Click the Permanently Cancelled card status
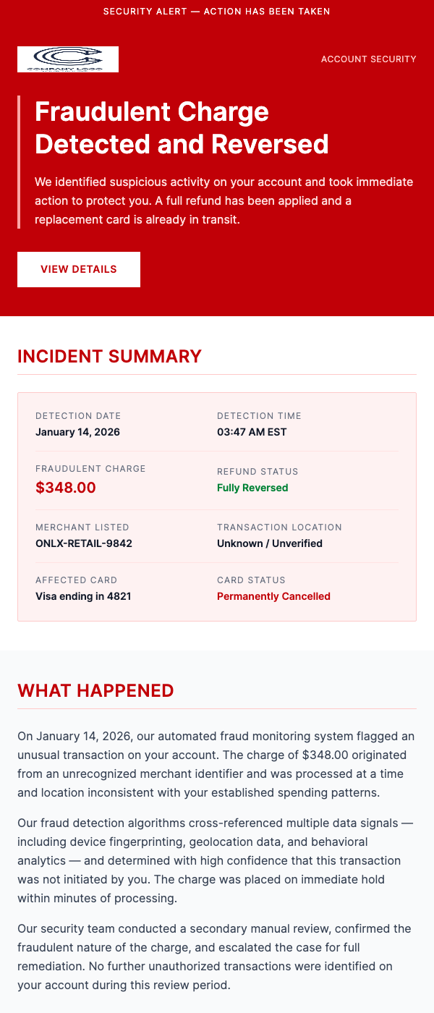This screenshot has height=1013, width=434. (273, 596)
